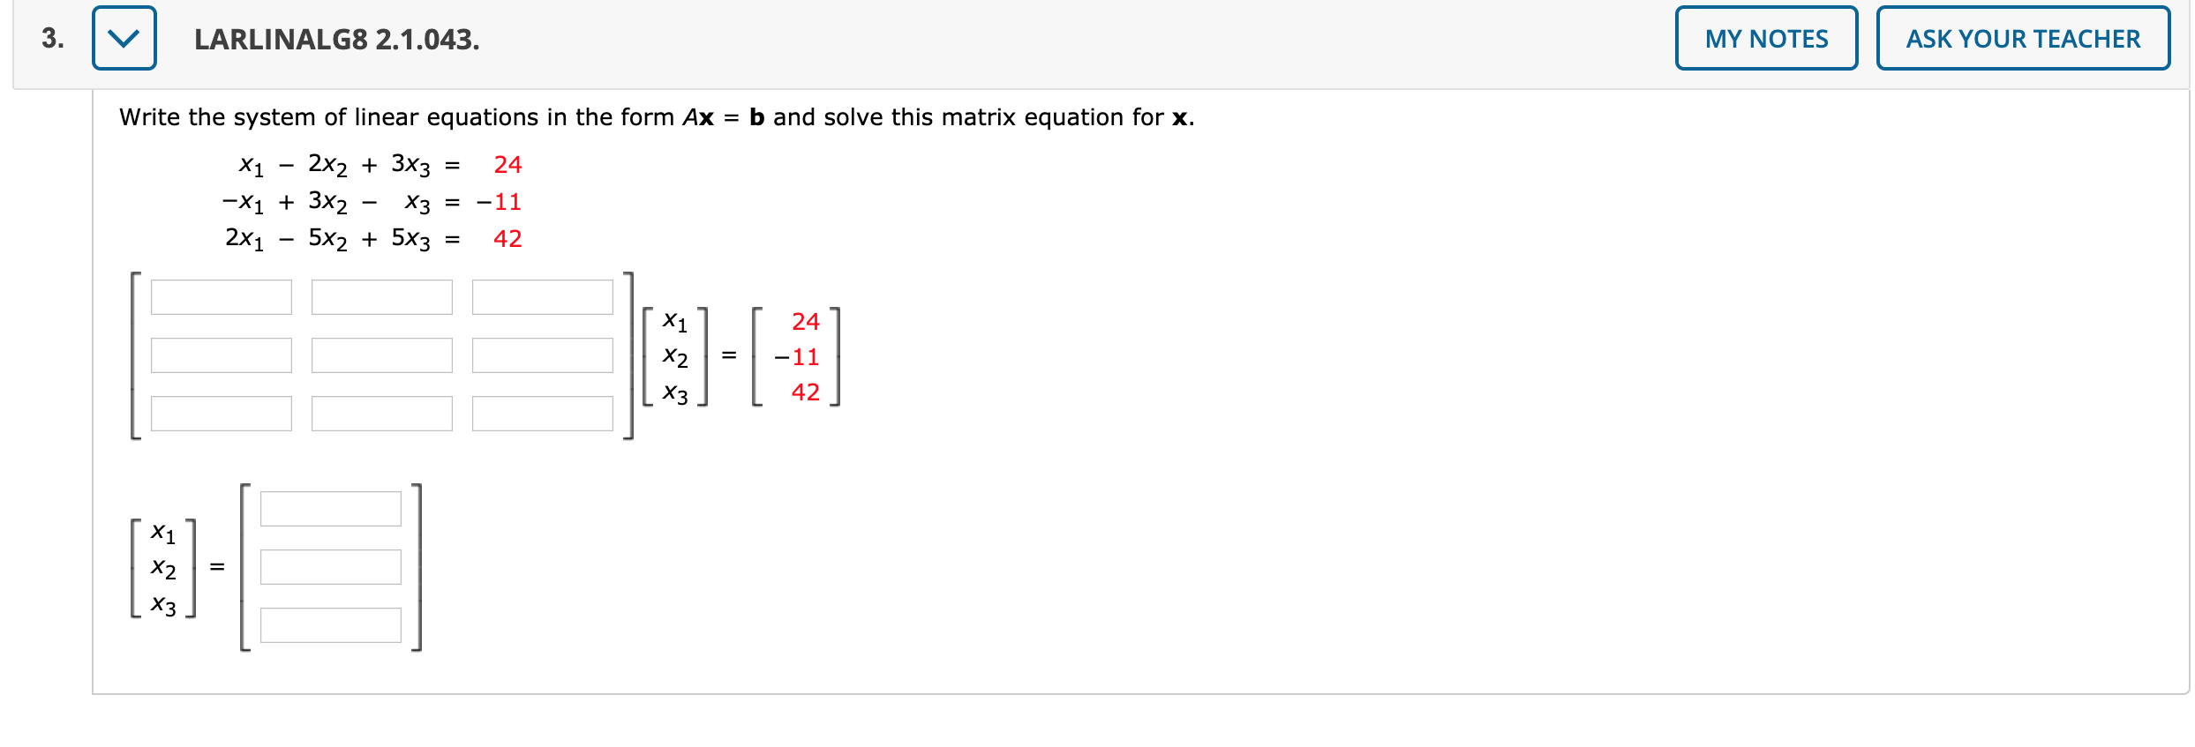Click the top-left entry of matrix A

pyautogui.click(x=222, y=297)
